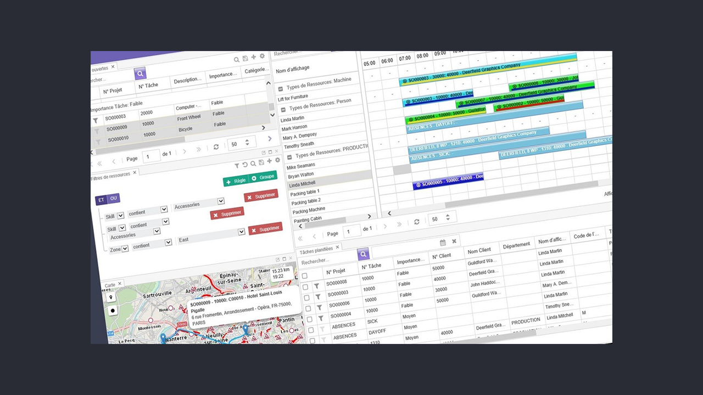
Task: Check the box for ABSENCES DAYOFF row
Action: pyautogui.click(x=312, y=340)
